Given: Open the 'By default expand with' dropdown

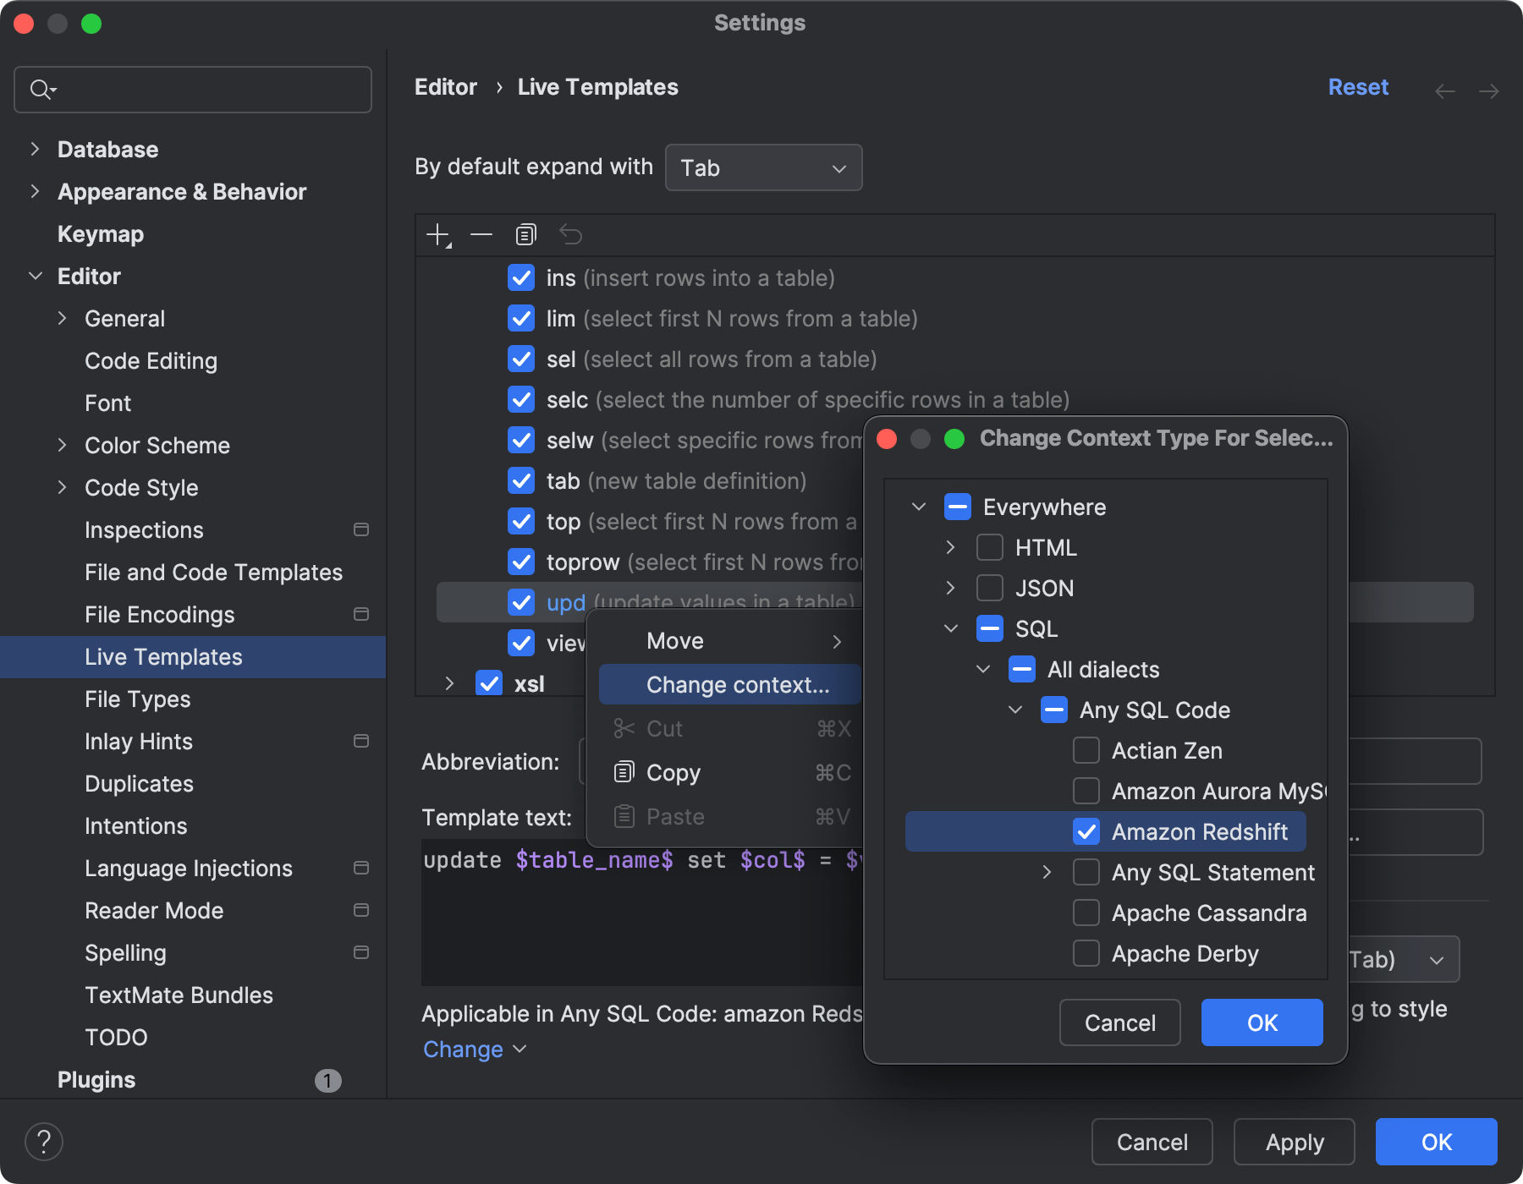Looking at the screenshot, I should pos(762,167).
